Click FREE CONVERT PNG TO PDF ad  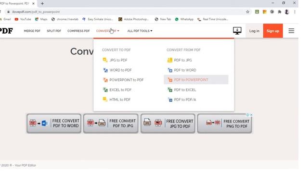[225, 124]
